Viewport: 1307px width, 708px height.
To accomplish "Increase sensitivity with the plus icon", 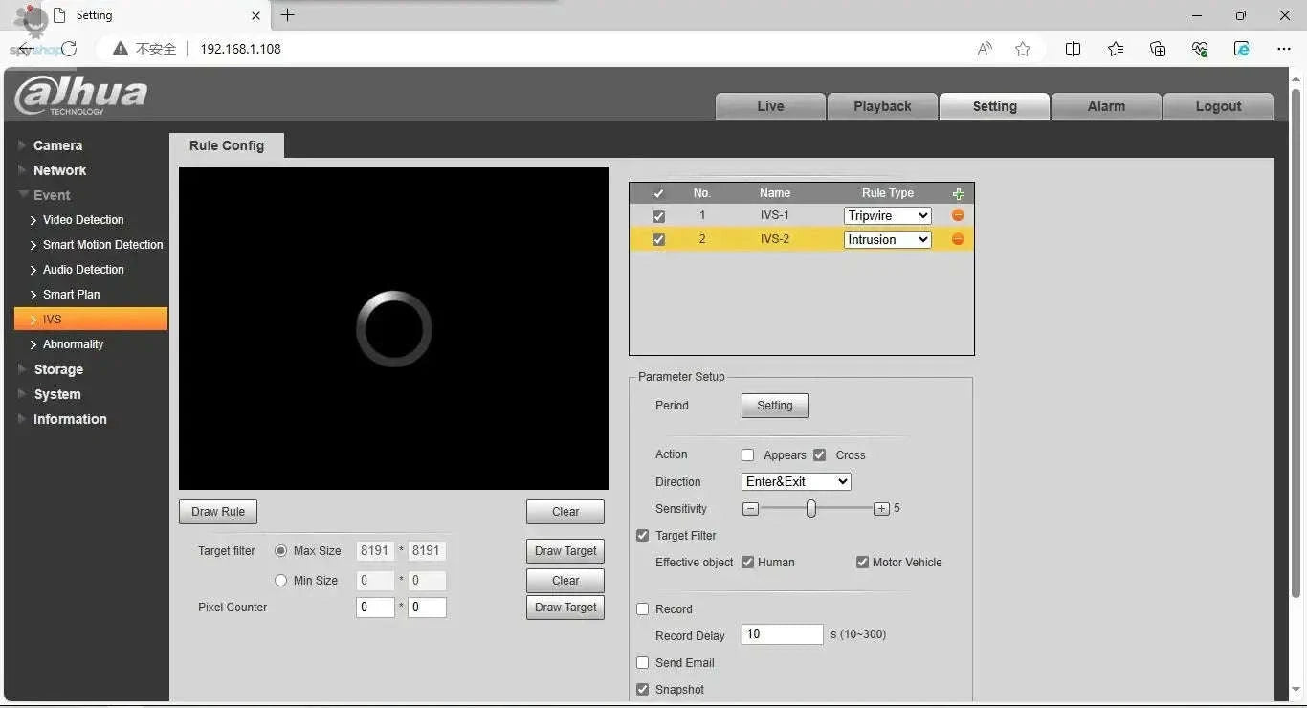I will pyautogui.click(x=881, y=509).
